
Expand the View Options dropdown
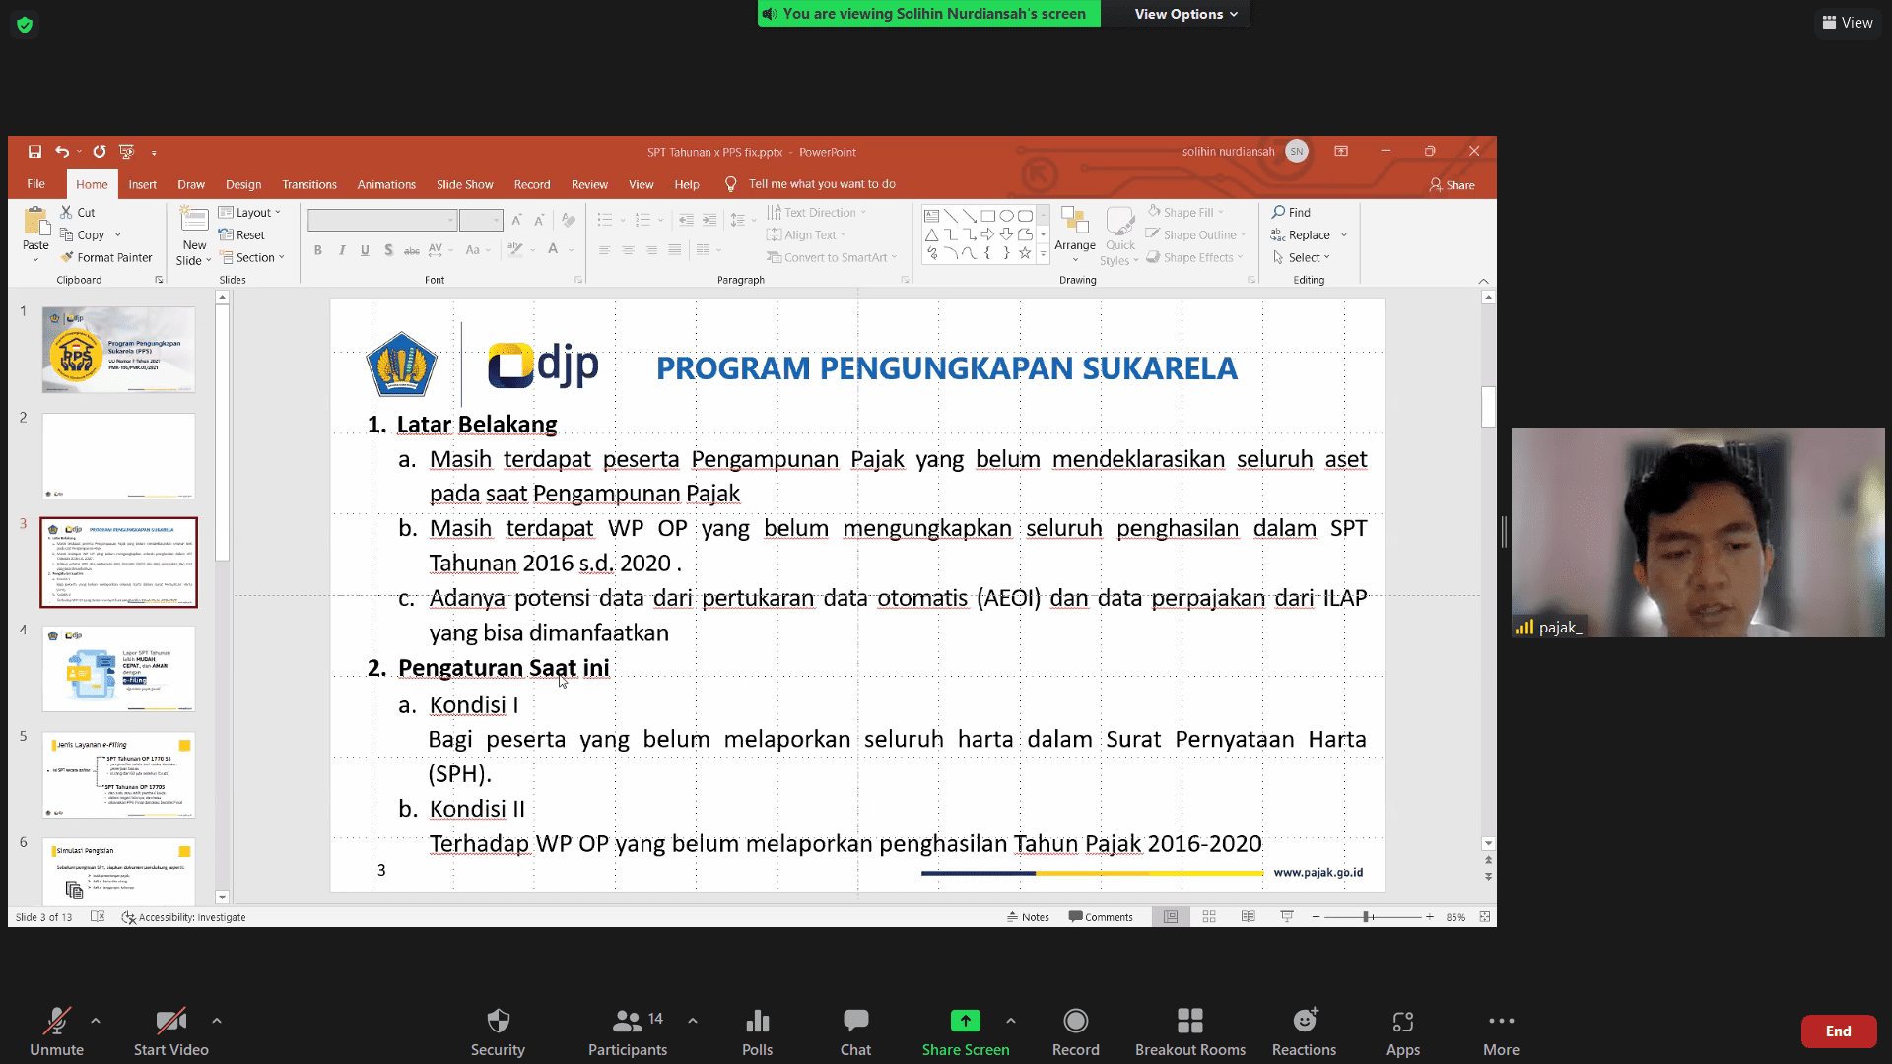(x=1185, y=14)
